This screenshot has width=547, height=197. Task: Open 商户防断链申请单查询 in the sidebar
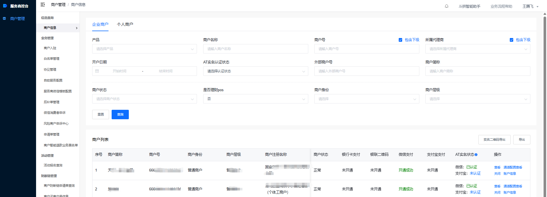click(x=59, y=186)
